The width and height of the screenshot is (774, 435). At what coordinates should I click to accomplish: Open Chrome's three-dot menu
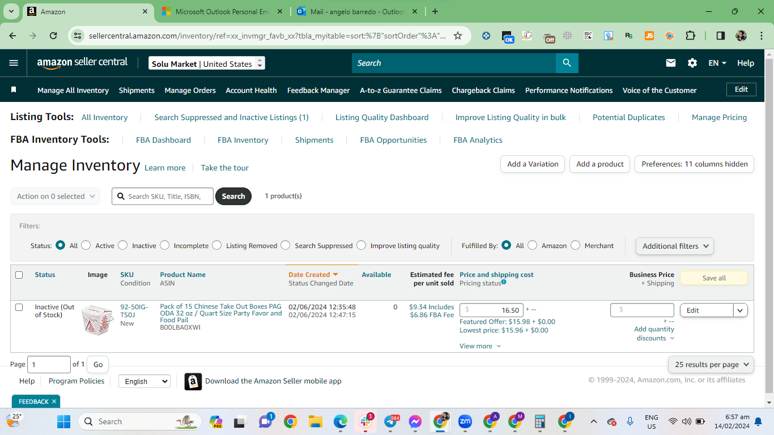click(760, 36)
